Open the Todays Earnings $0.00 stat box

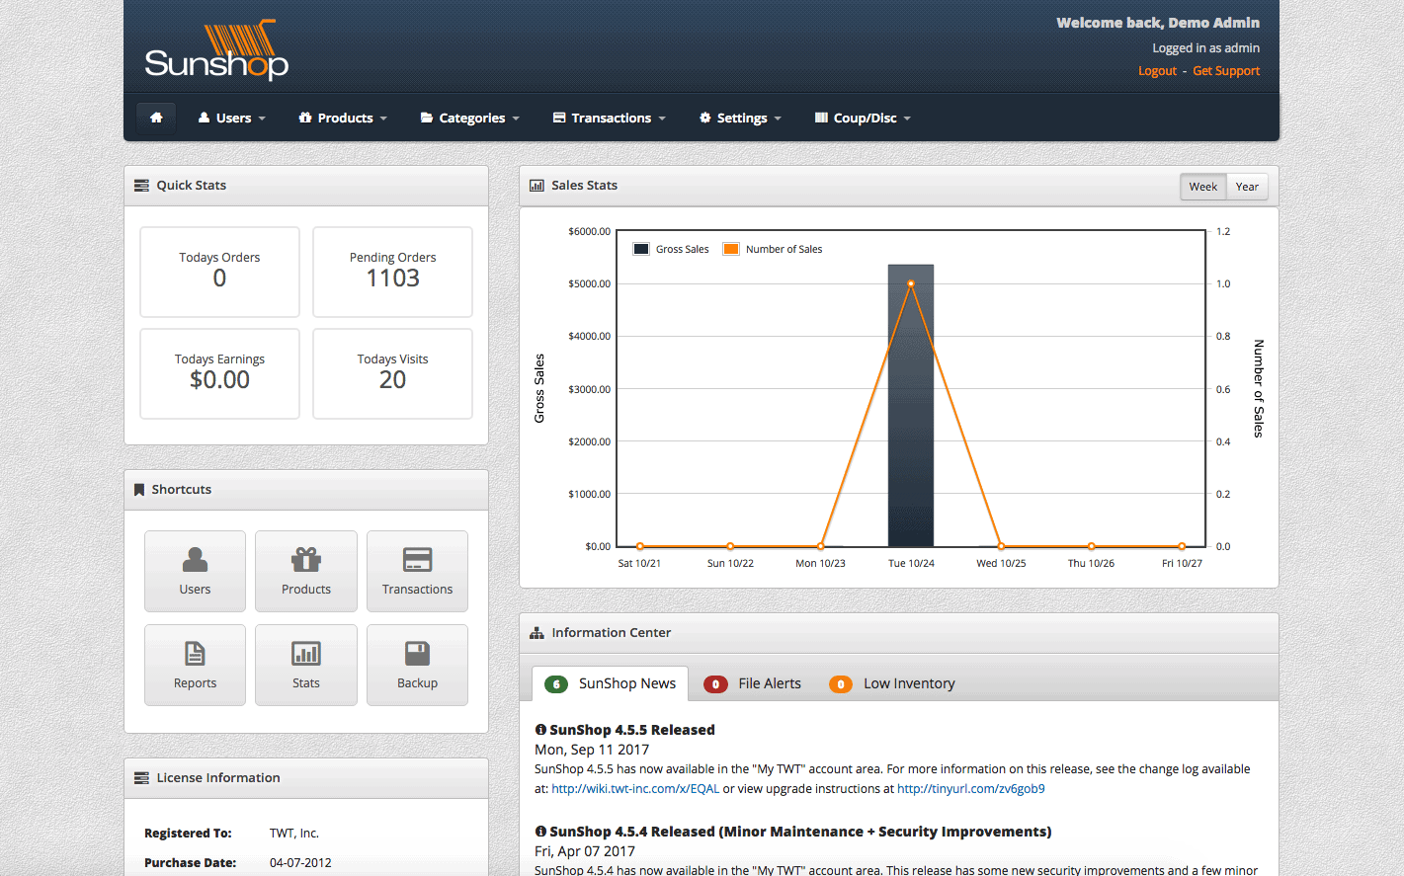(x=219, y=373)
